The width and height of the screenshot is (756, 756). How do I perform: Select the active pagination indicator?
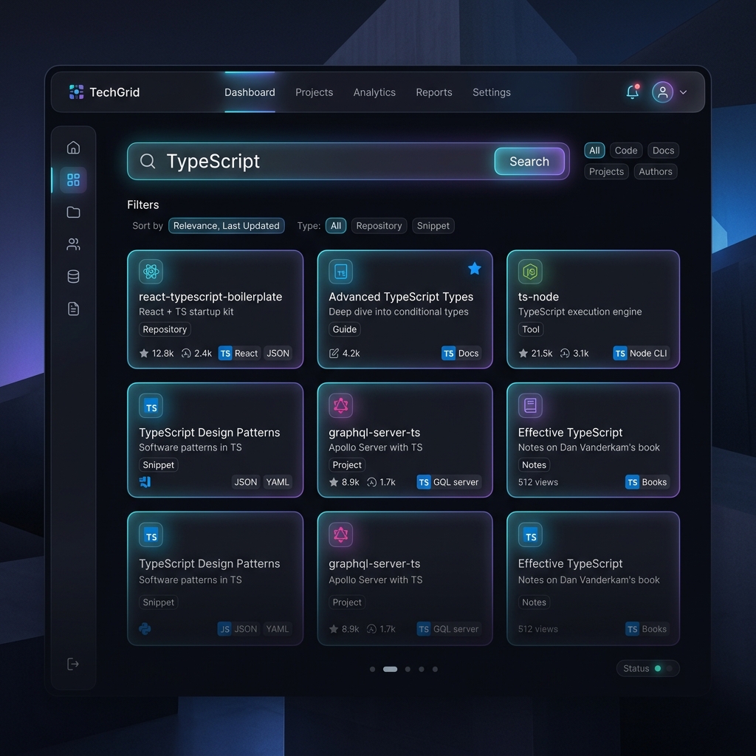tap(390, 669)
